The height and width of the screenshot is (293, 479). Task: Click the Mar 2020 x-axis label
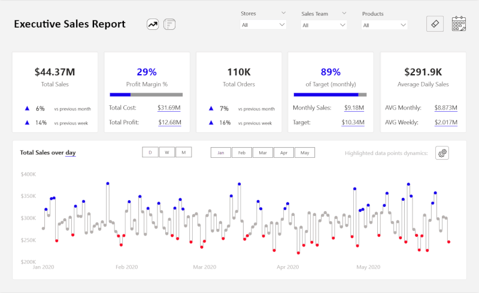205,267
